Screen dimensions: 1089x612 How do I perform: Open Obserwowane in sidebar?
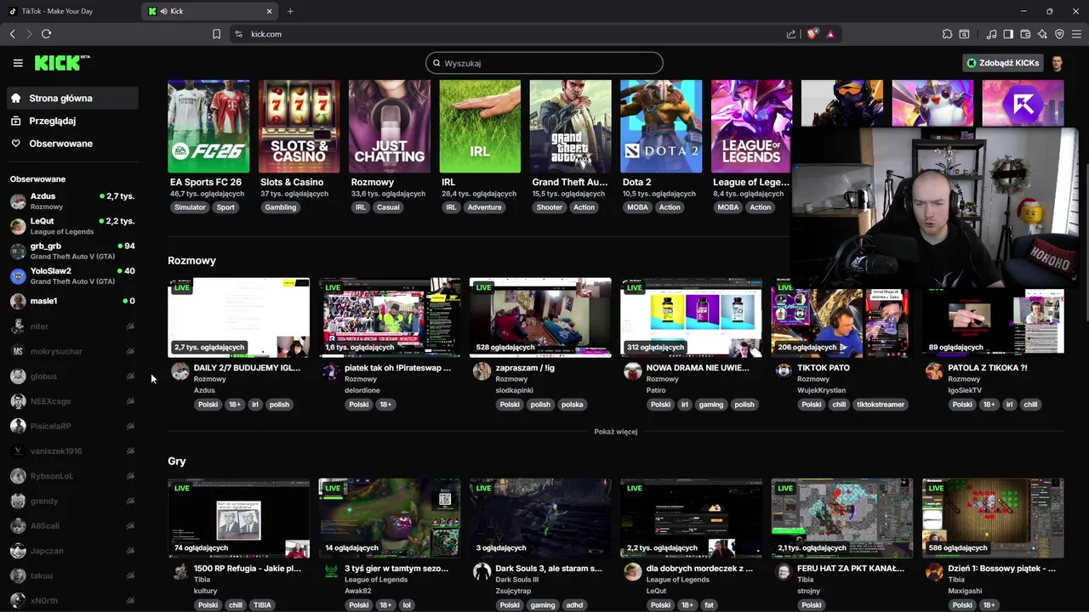click(71, 144)
